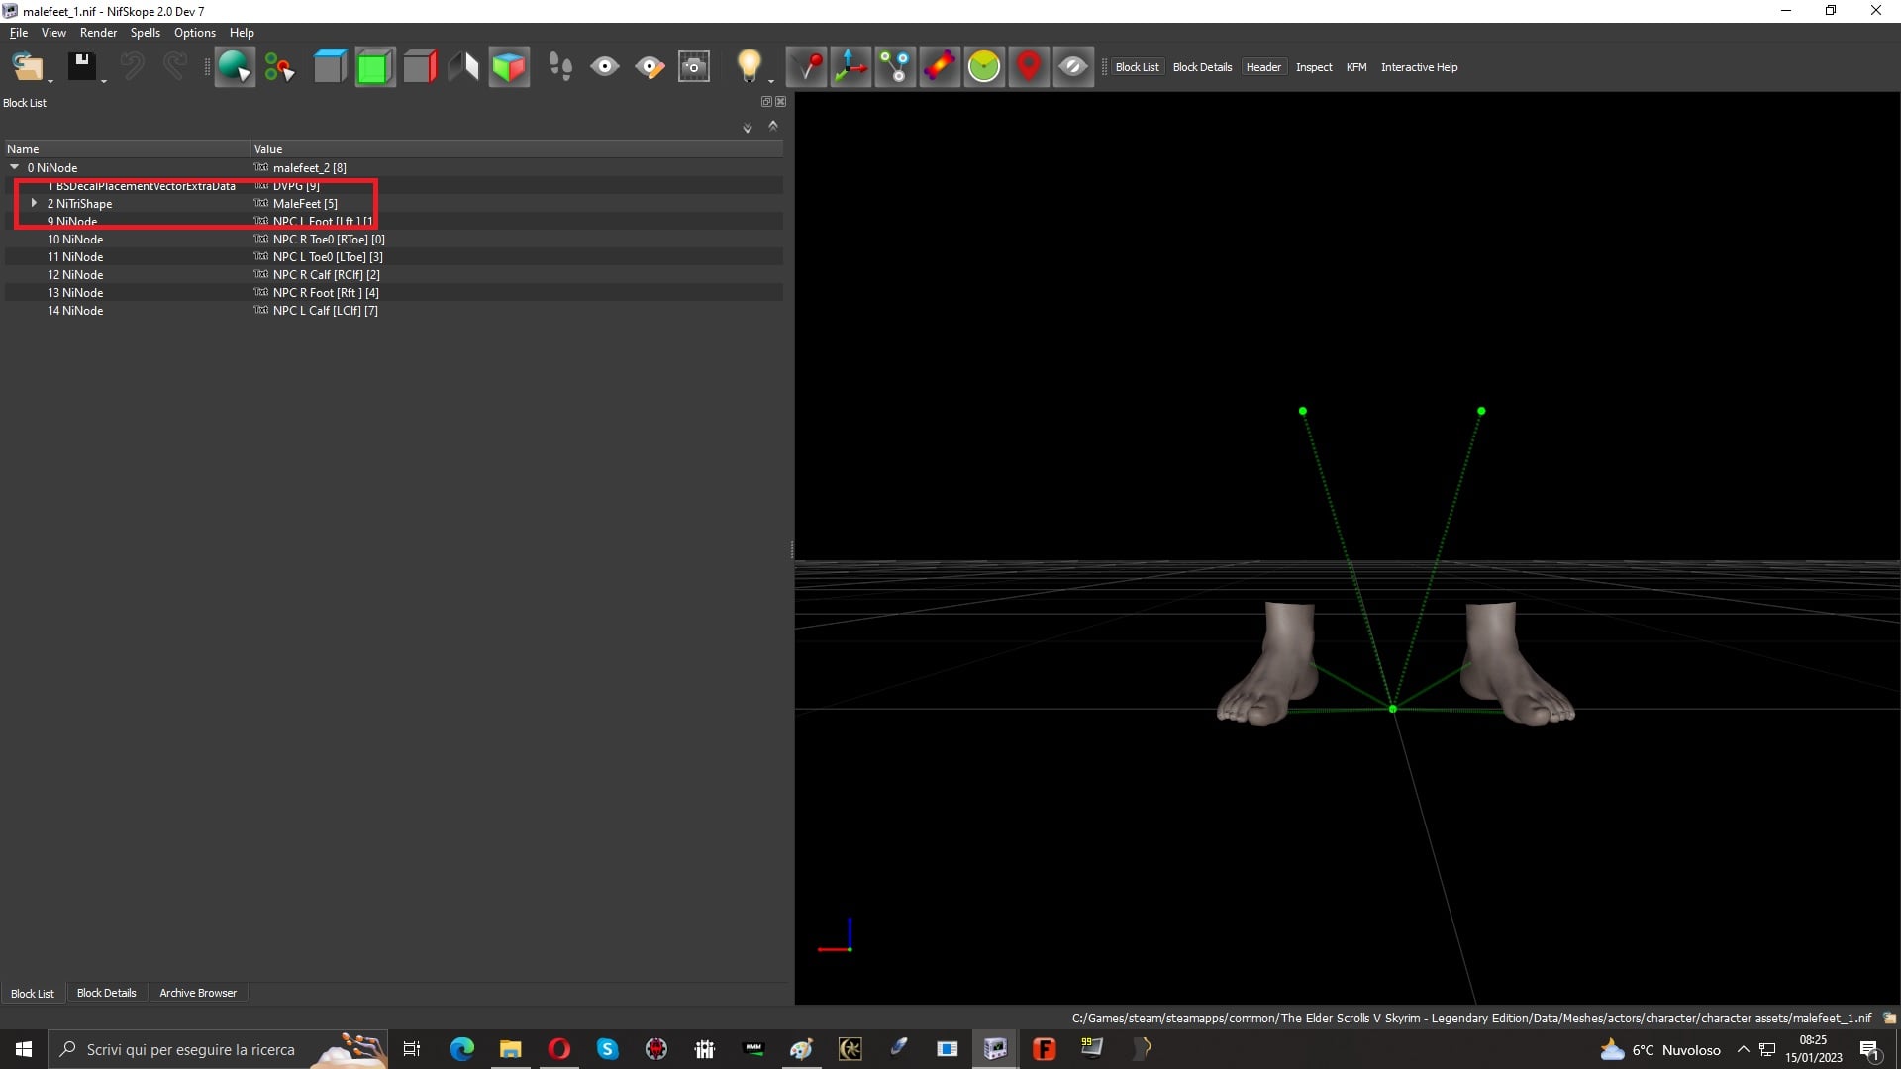Open the notification center icon
Screen dimensions: 1901x1069
1869,1049
